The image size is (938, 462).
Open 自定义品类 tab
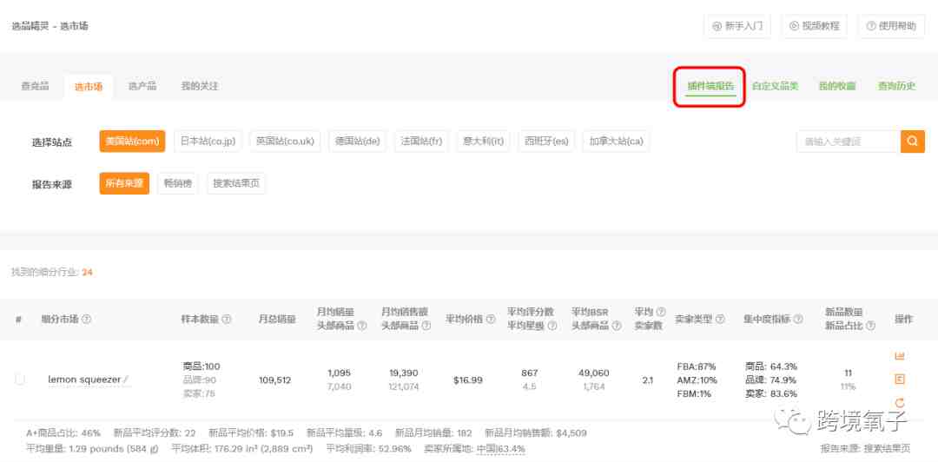tap(775, 86)
